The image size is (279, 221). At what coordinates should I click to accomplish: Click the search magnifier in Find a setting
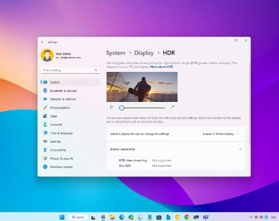[x=96, y=70]
